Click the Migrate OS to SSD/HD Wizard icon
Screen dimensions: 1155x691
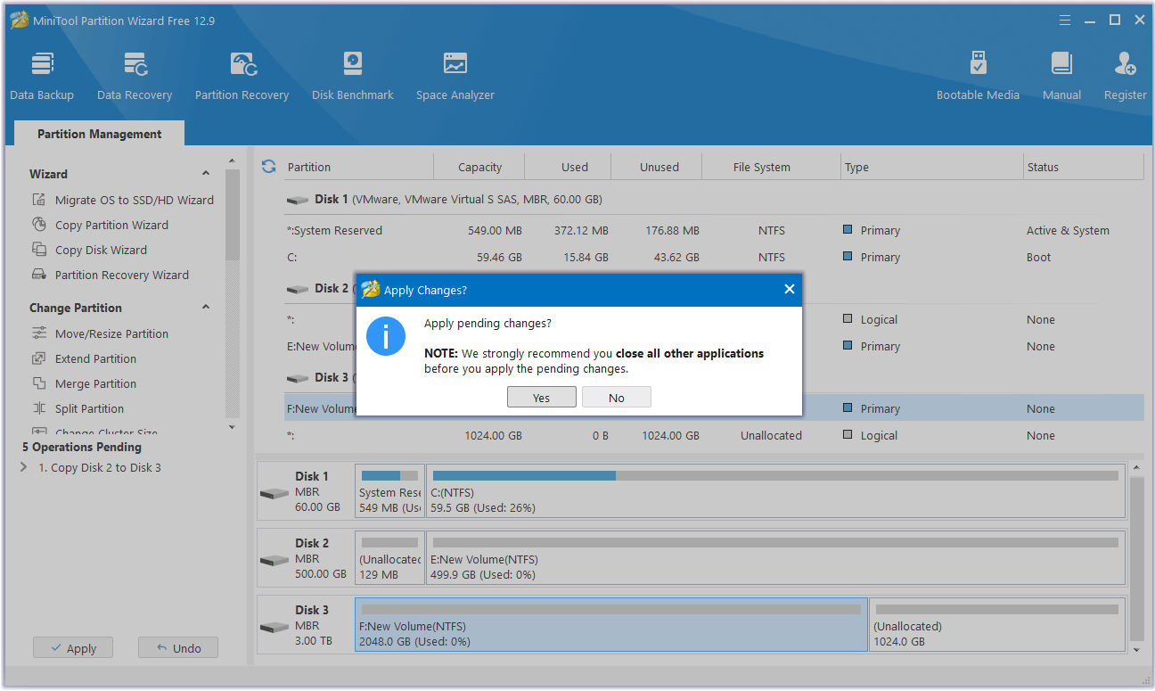pos(39,200)
